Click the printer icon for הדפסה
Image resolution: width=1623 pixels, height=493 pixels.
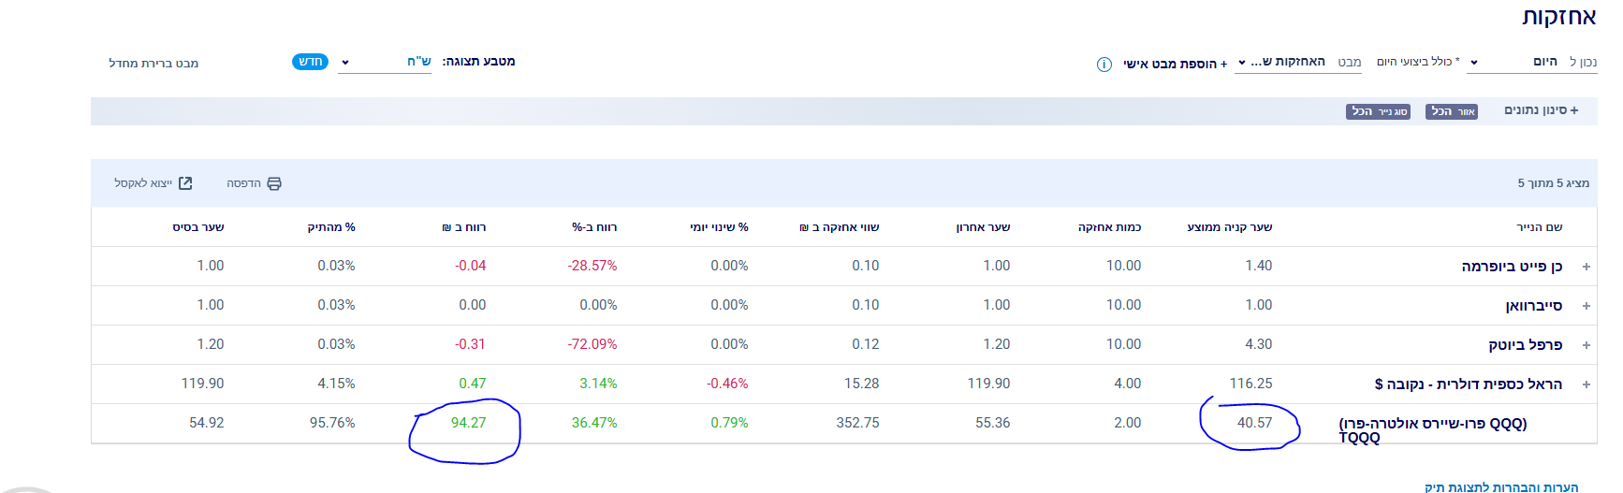pyautogui.click(x=274, y=183)
